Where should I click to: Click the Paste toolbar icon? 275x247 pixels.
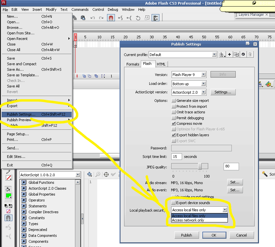point(83,18)
